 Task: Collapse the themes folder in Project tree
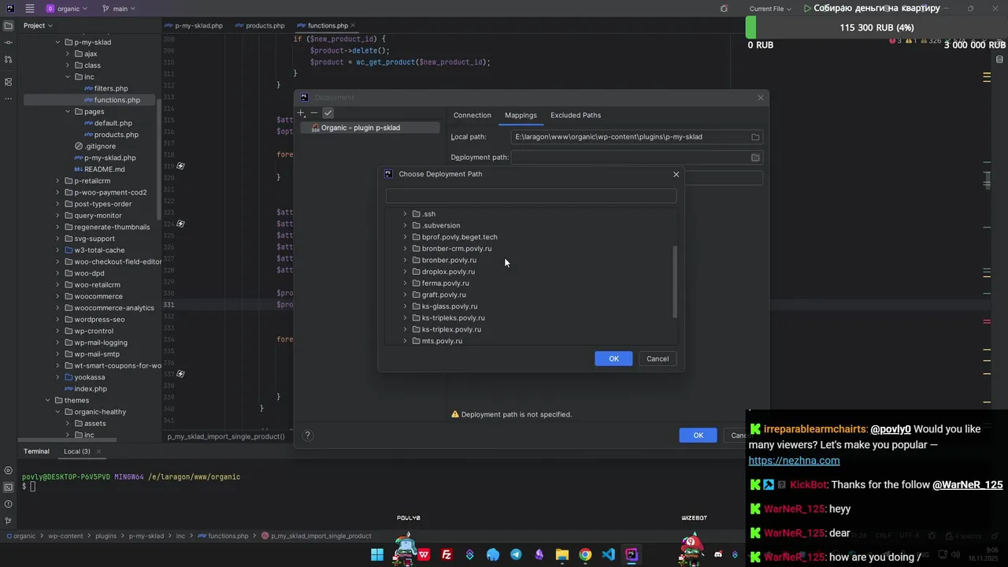[47, 400]
